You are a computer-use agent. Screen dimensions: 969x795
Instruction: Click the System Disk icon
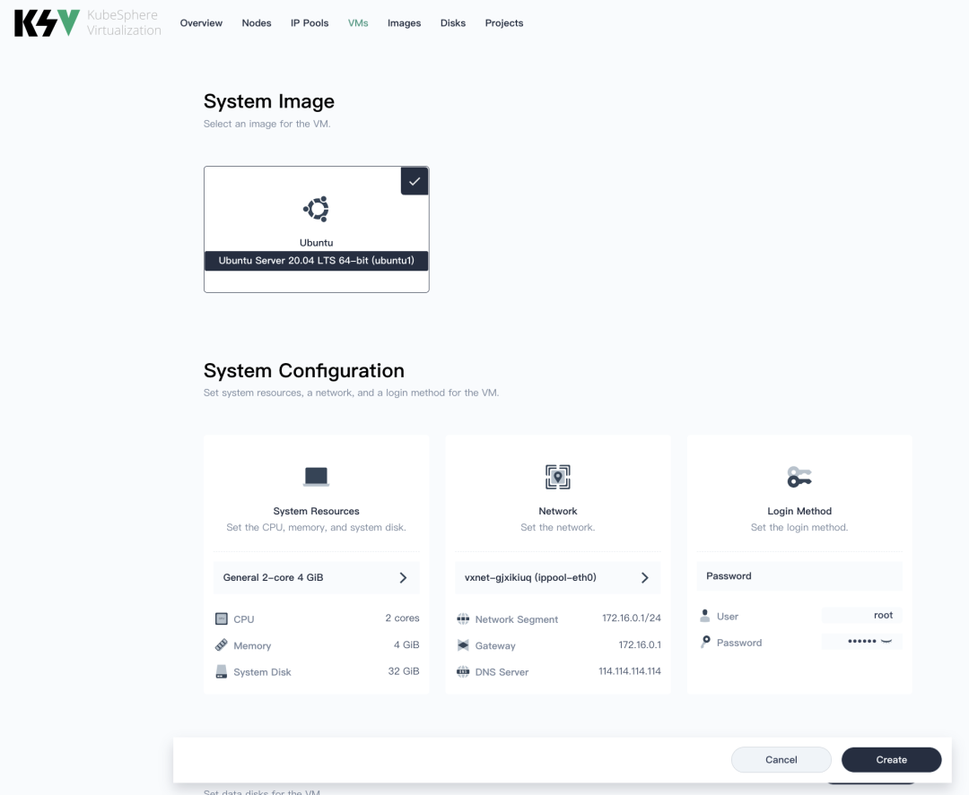coord(222,671)
